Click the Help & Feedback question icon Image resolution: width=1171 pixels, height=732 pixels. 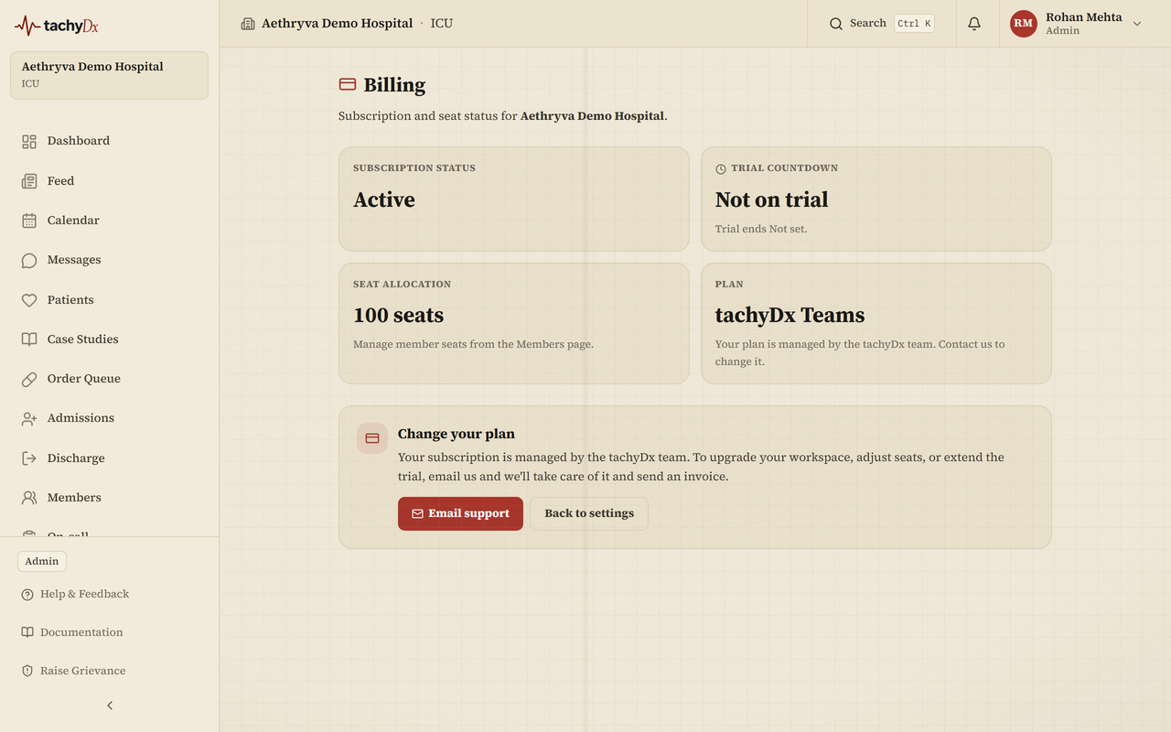pos(27,595)
